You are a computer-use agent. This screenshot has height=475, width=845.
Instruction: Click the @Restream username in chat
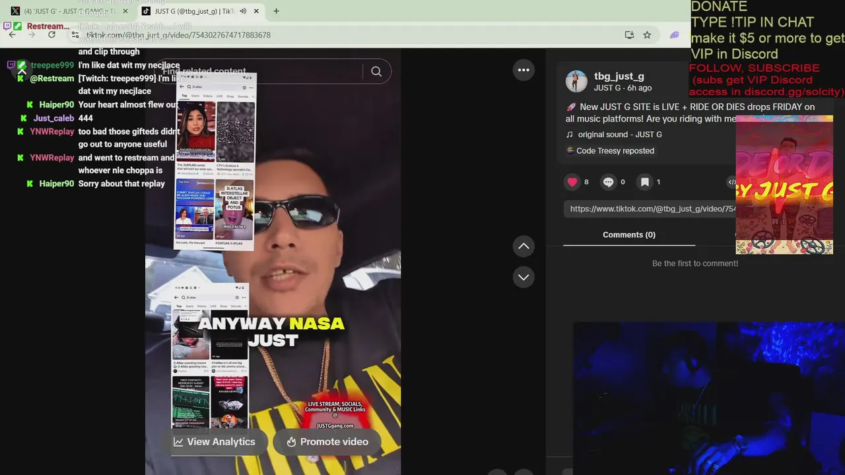(x=52, y=79)
